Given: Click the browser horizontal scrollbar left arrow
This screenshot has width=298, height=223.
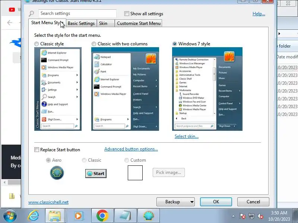Looking at the screenshot, I should coord(4,182).
